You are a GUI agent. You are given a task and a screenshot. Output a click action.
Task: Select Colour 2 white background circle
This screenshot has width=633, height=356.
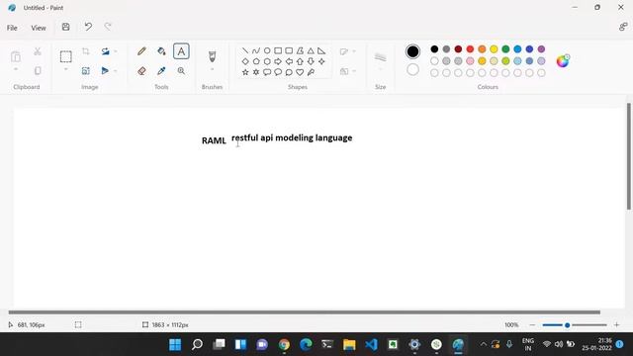[x=412, y=70]
